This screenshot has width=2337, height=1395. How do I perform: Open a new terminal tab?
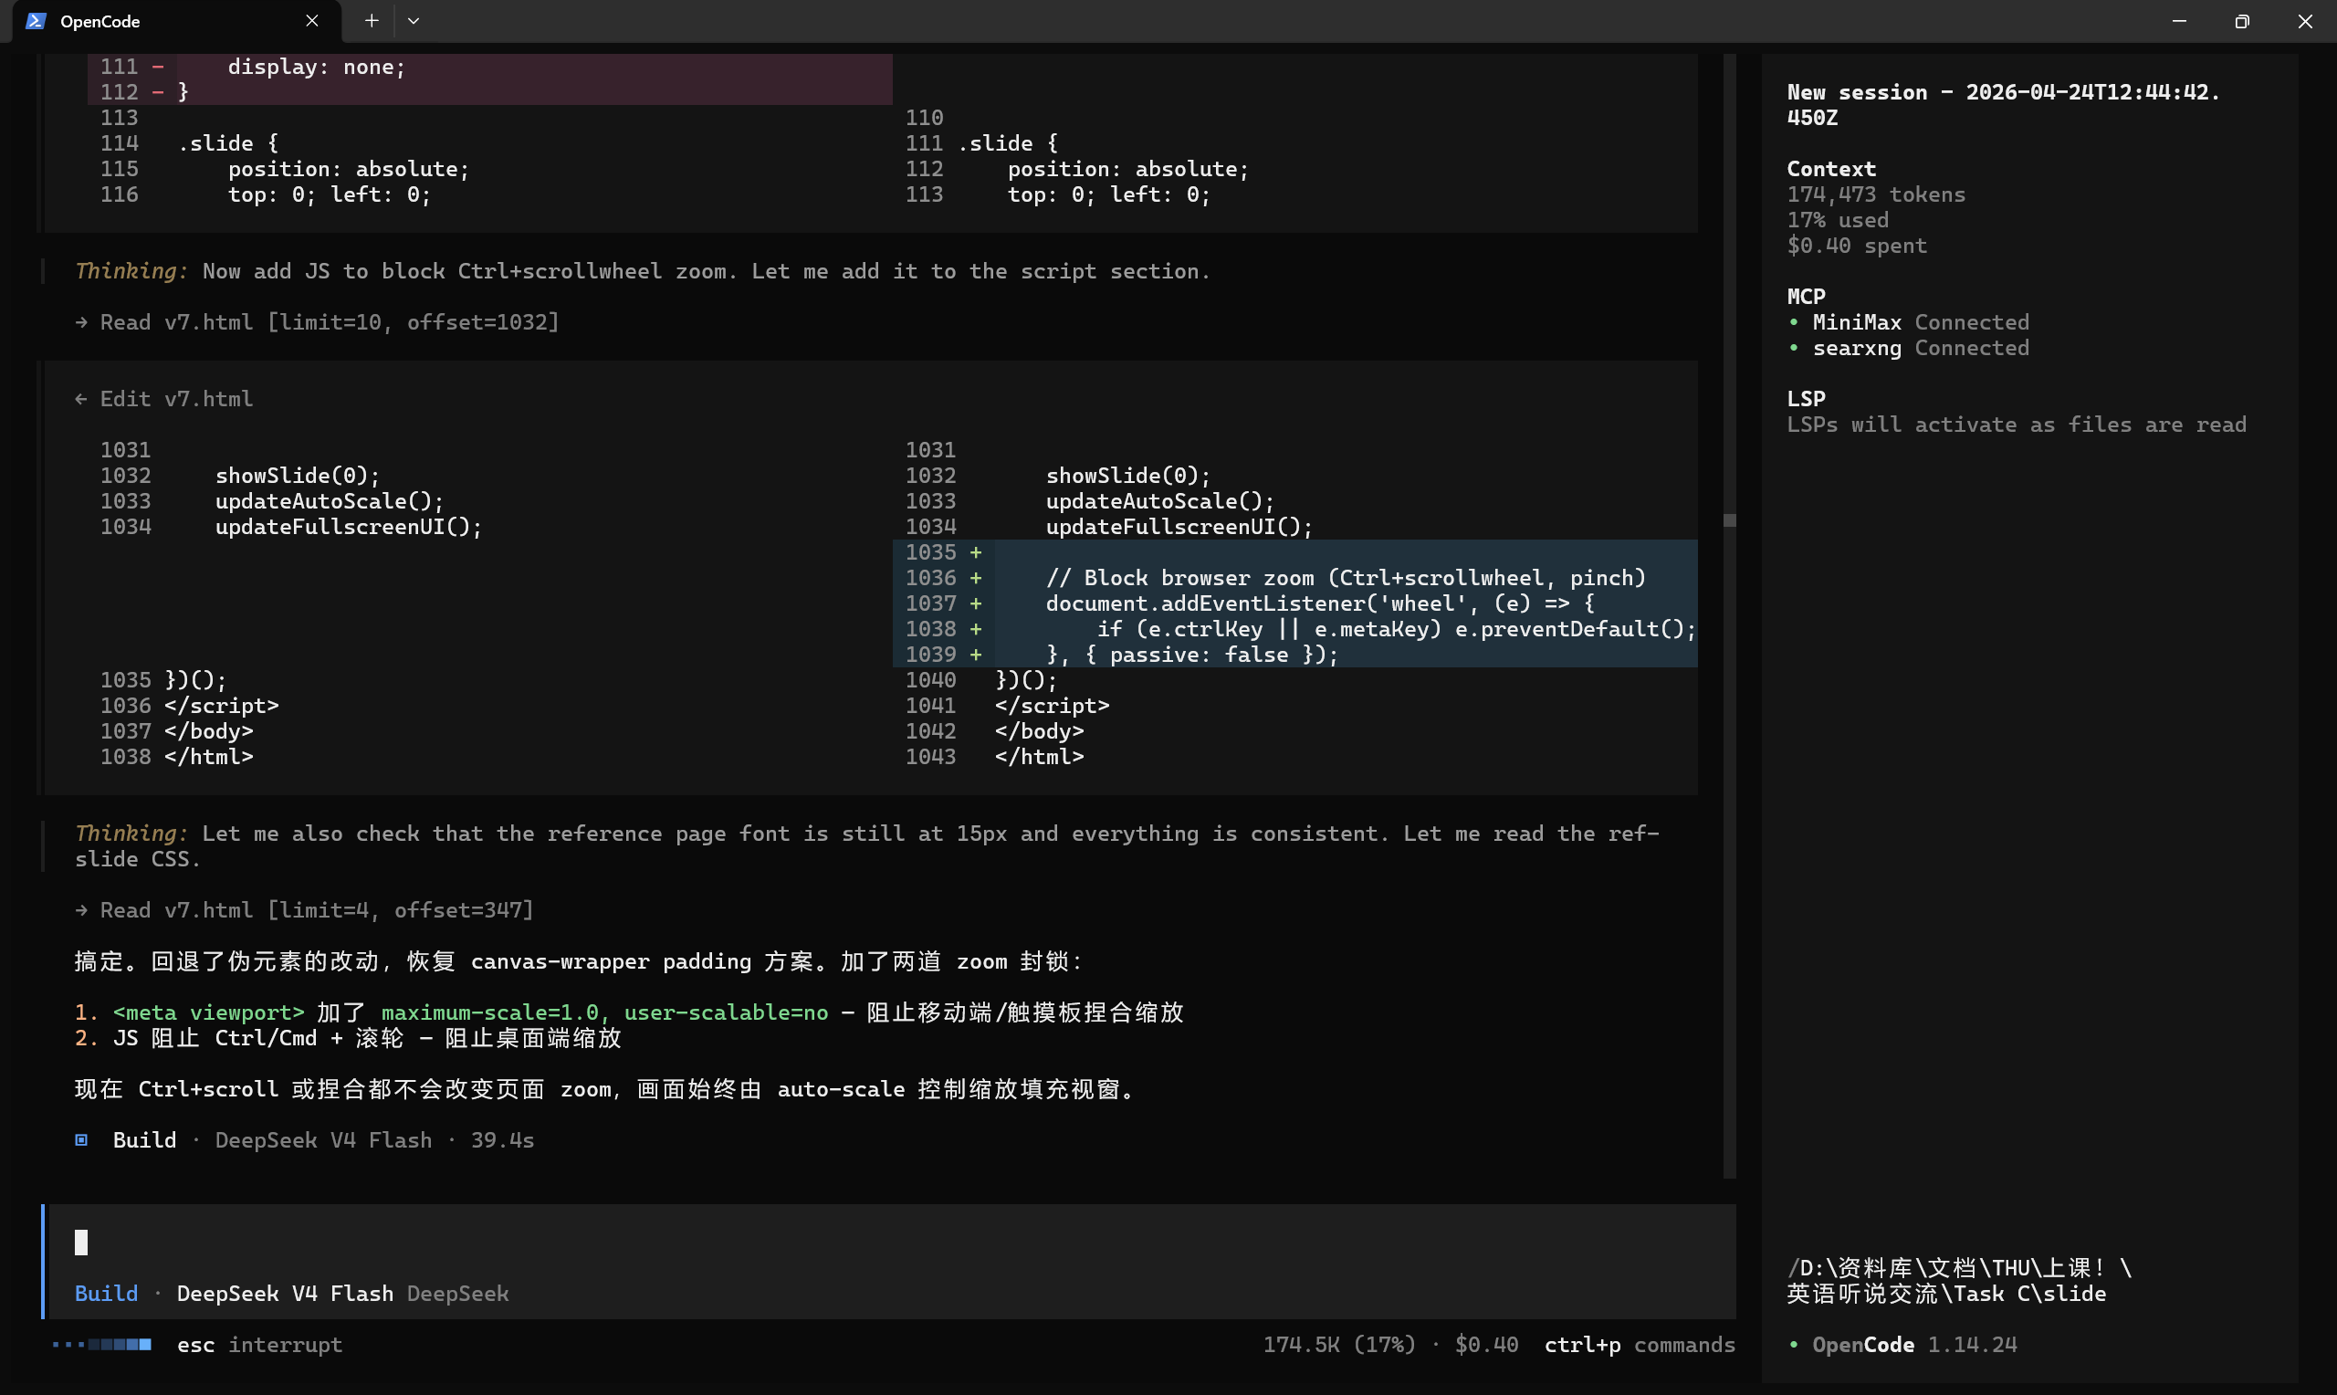point(372,21)
